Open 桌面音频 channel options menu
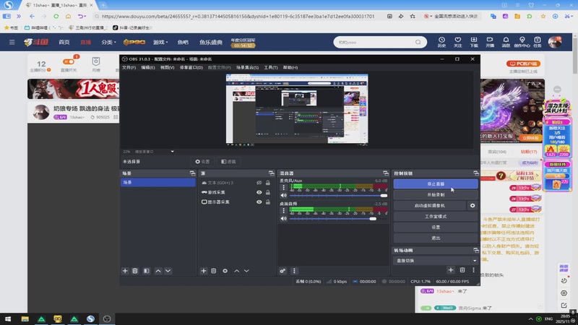Image resolution: width=578 pixels, height=325 pixels. pyautogui.click(x=283, y=211)
